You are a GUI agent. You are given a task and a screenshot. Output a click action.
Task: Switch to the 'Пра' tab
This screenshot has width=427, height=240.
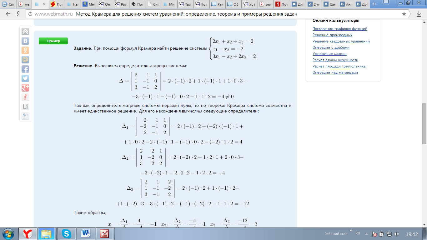57,4
